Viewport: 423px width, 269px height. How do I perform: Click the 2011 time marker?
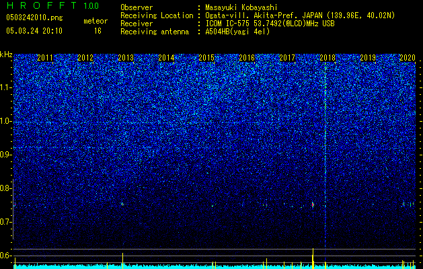tap(45, 57)
